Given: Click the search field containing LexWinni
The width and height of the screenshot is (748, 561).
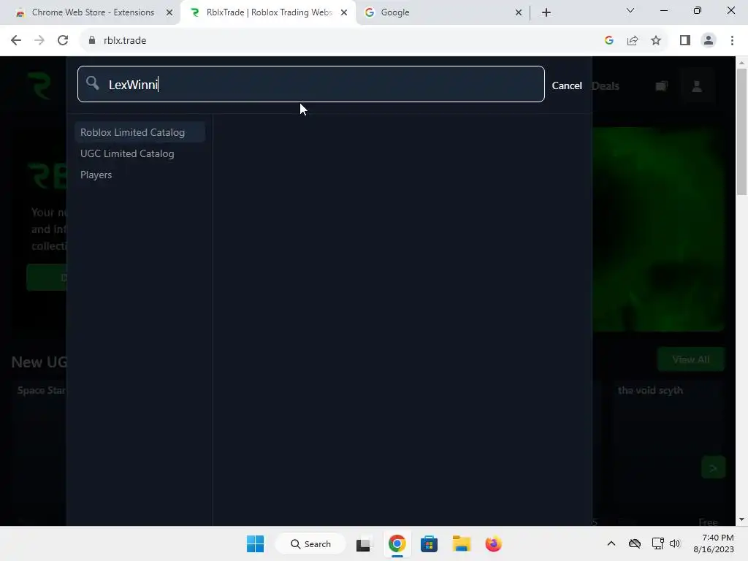Looking at the screenshot, I should pyautogui.click(x=311, y=84).
